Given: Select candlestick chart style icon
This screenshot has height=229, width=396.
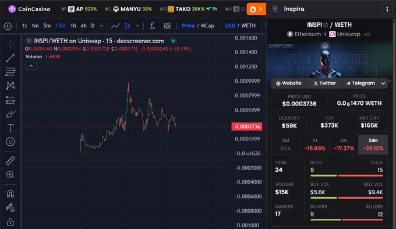Looking at the screenshot, I should (128, 26).
